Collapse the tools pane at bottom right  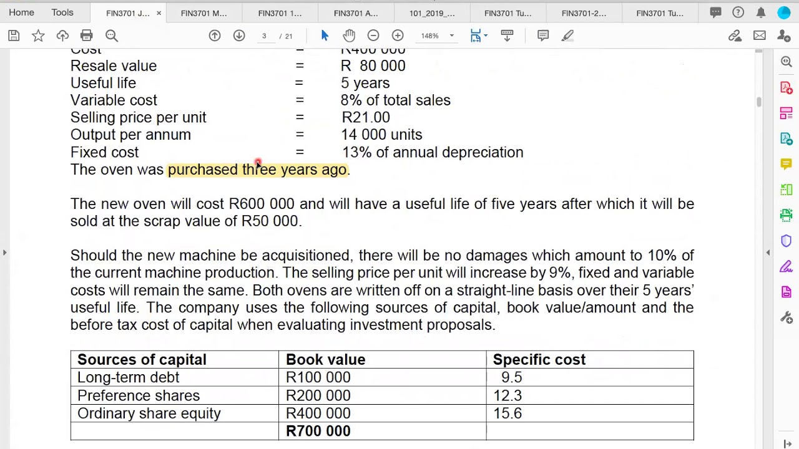788,443
